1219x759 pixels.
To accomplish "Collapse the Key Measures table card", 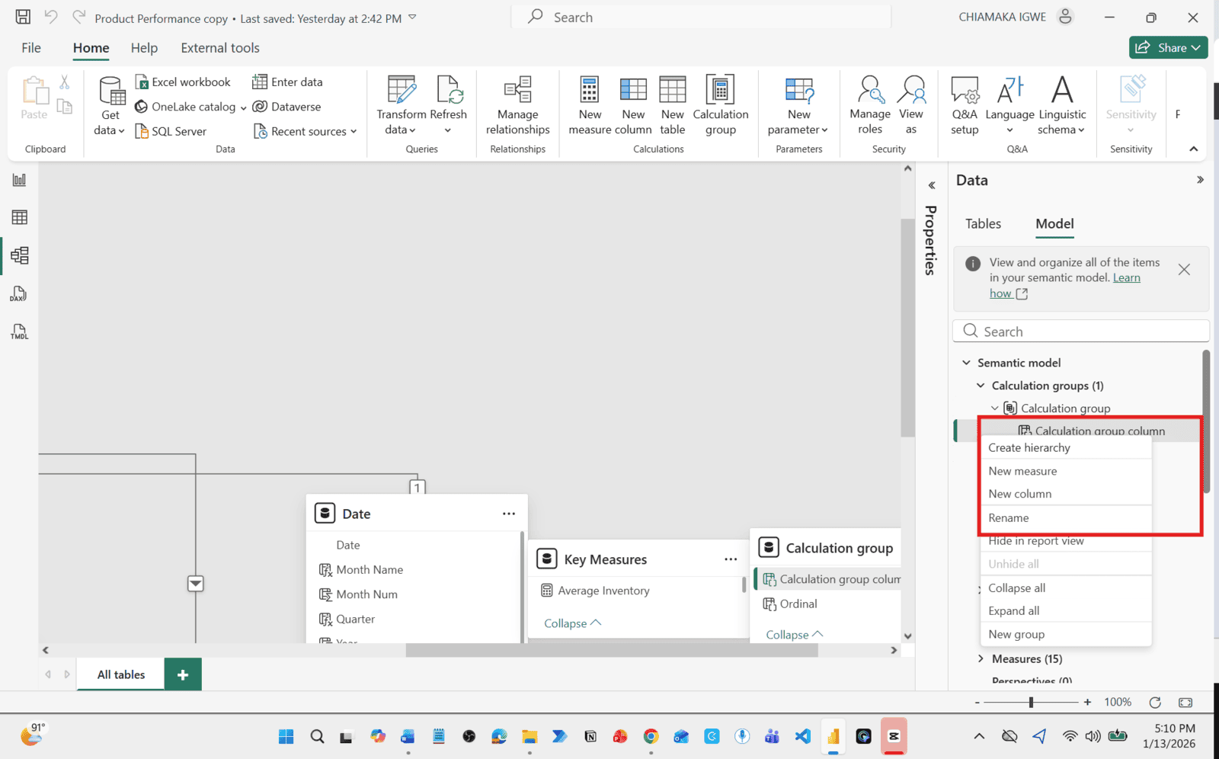I will [572, 623].
